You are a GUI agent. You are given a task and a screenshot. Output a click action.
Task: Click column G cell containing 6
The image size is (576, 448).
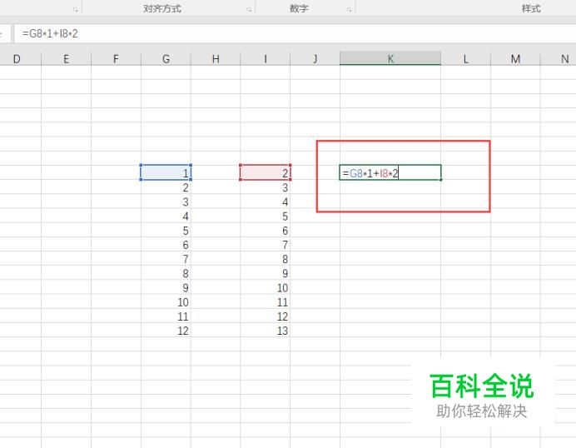pos(166,245)
